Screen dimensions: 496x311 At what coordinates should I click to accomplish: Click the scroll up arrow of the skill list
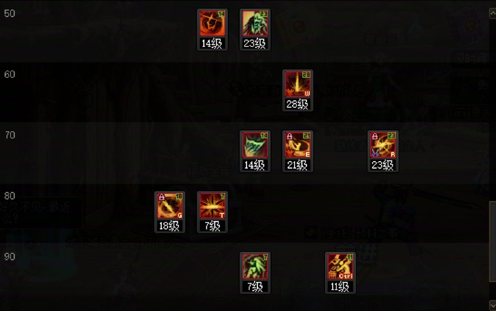pyautogui.click(x=493, y=13)
